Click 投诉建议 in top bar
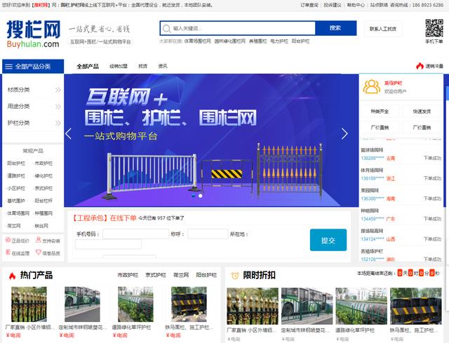This screenshot has width=449, height=343. tap(333, 5)
